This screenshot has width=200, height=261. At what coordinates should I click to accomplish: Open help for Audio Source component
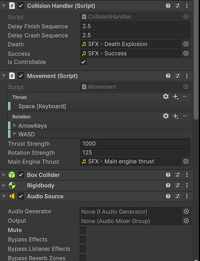(x=168, y=196)
